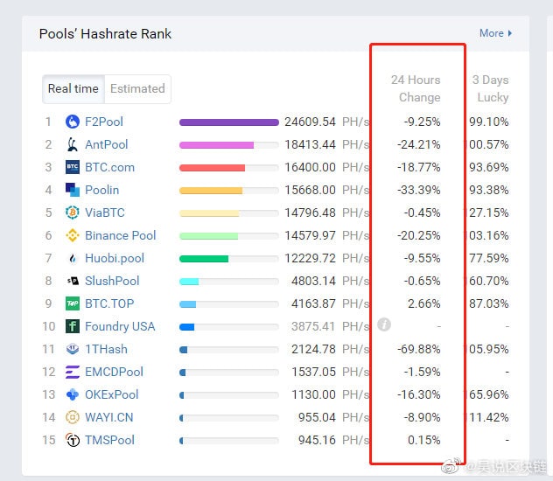Open the WAYI.CN link
Image resolution: width=553 pixels, height=481 pixels.
pos(109,417)
